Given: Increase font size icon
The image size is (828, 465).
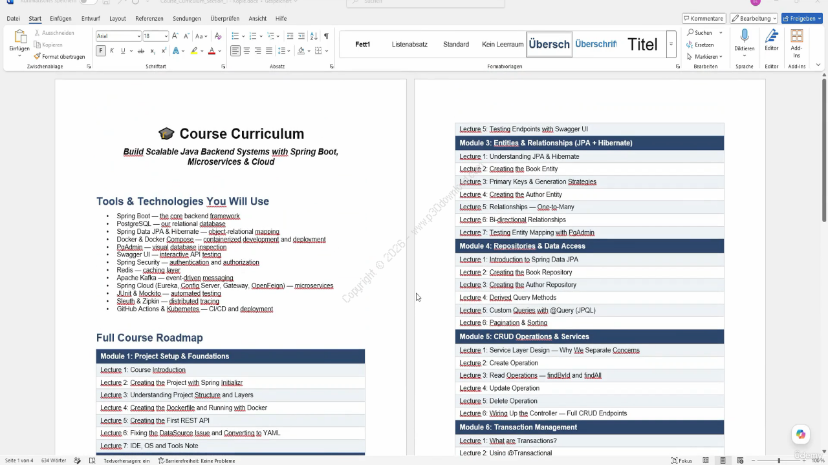Looking at the screenshot, I should [176, 36].
